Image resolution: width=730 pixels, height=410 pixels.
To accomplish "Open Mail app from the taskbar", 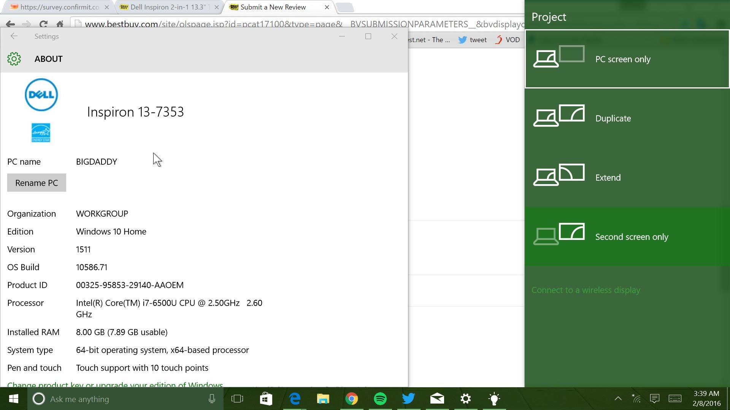I will (437, 399).
